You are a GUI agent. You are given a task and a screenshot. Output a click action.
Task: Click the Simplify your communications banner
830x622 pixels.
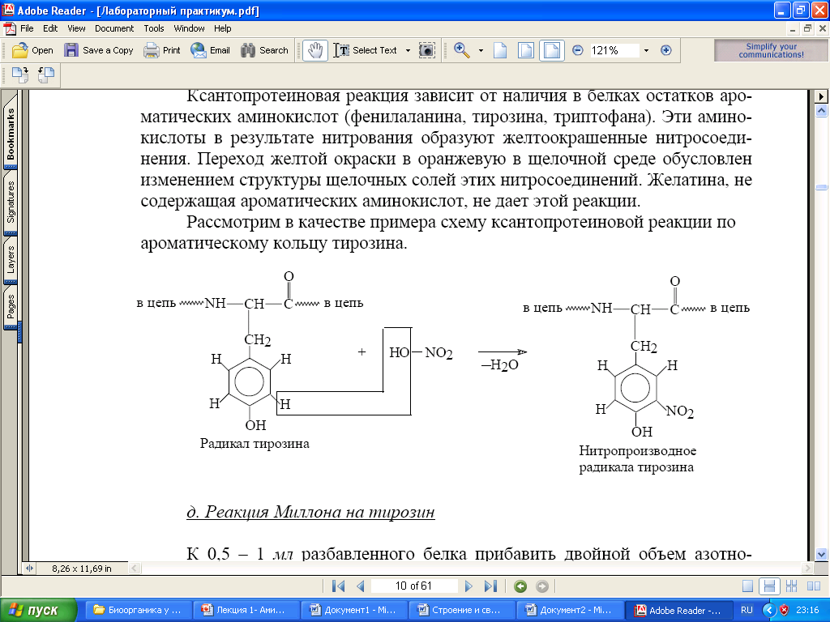771,50
